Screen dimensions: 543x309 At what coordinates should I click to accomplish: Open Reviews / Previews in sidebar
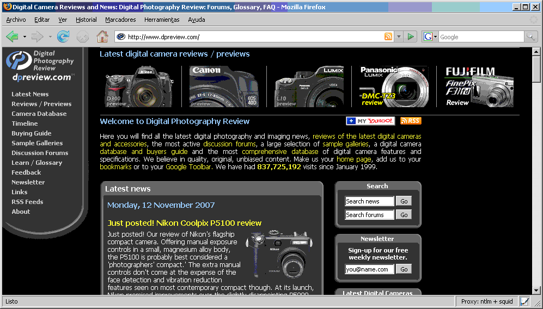41,104
